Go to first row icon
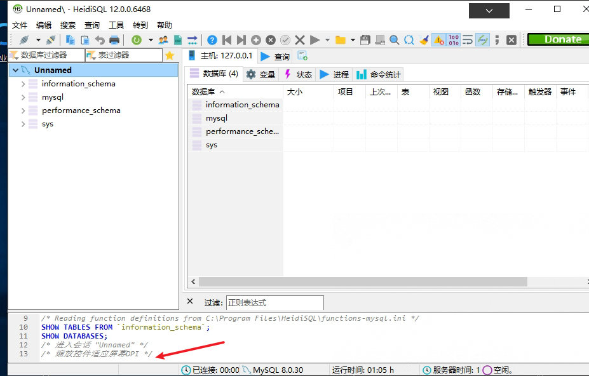The image size is (589, 376). 226,40
